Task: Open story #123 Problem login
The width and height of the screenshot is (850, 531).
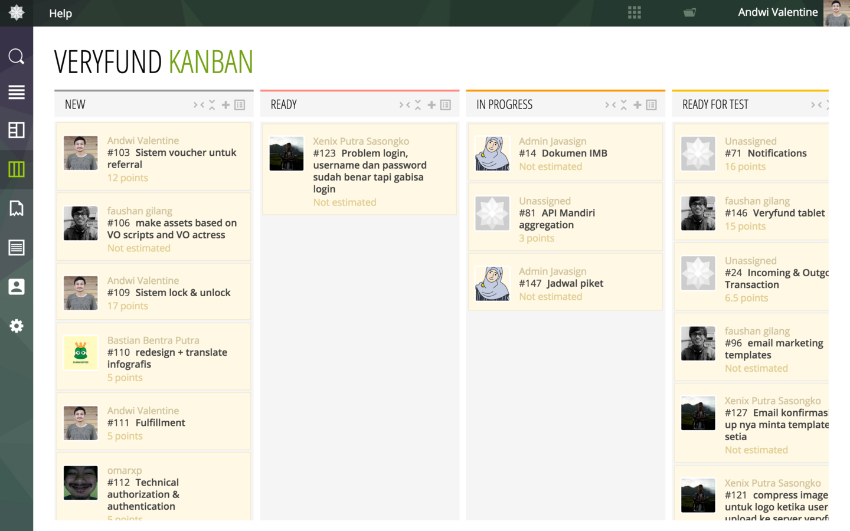Action: [370, 171]
